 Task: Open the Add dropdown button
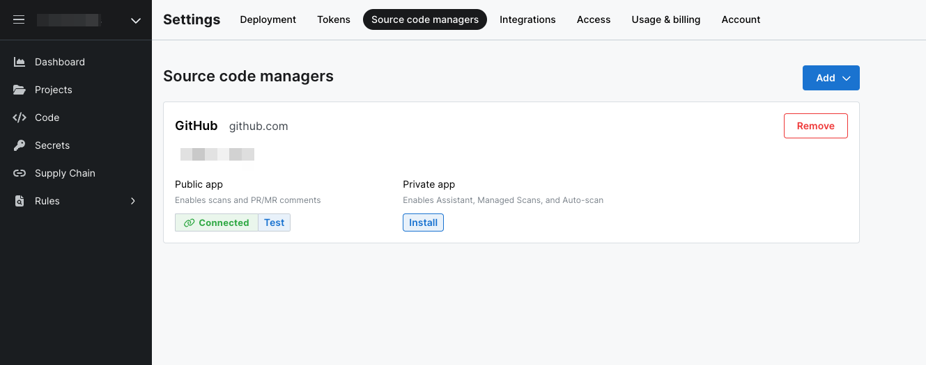coord(831,78)
